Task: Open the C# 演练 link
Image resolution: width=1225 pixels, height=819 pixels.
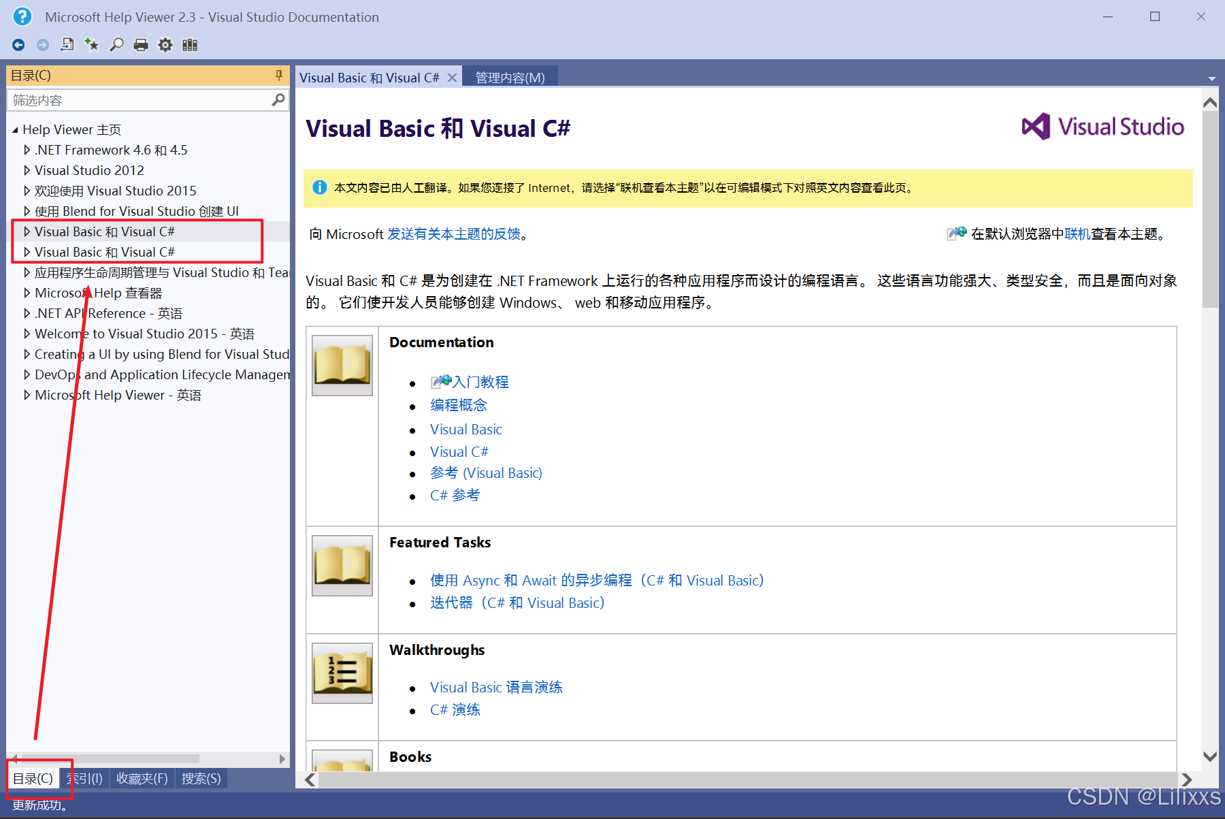Action: click(455, 709)
